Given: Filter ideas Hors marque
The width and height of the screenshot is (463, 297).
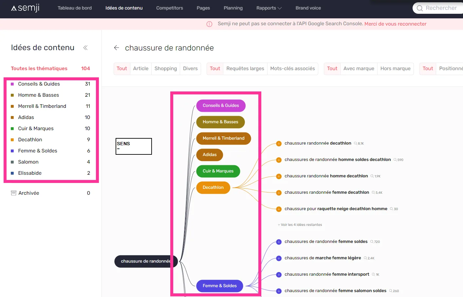Looking at the screenshot, I should (396, 69).
